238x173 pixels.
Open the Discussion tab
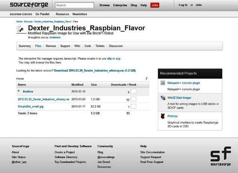click(116, 46)
